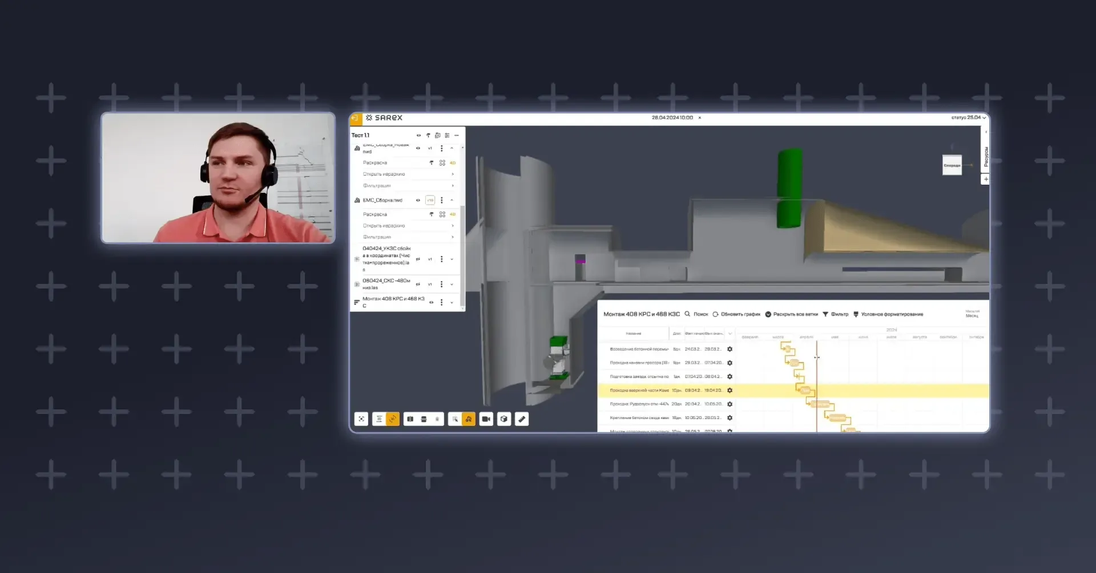Collapse the EMC_Сборка.nwd section
This screenshot has height=573, width=1096.
pyautogui.click(x=452, y=200)
